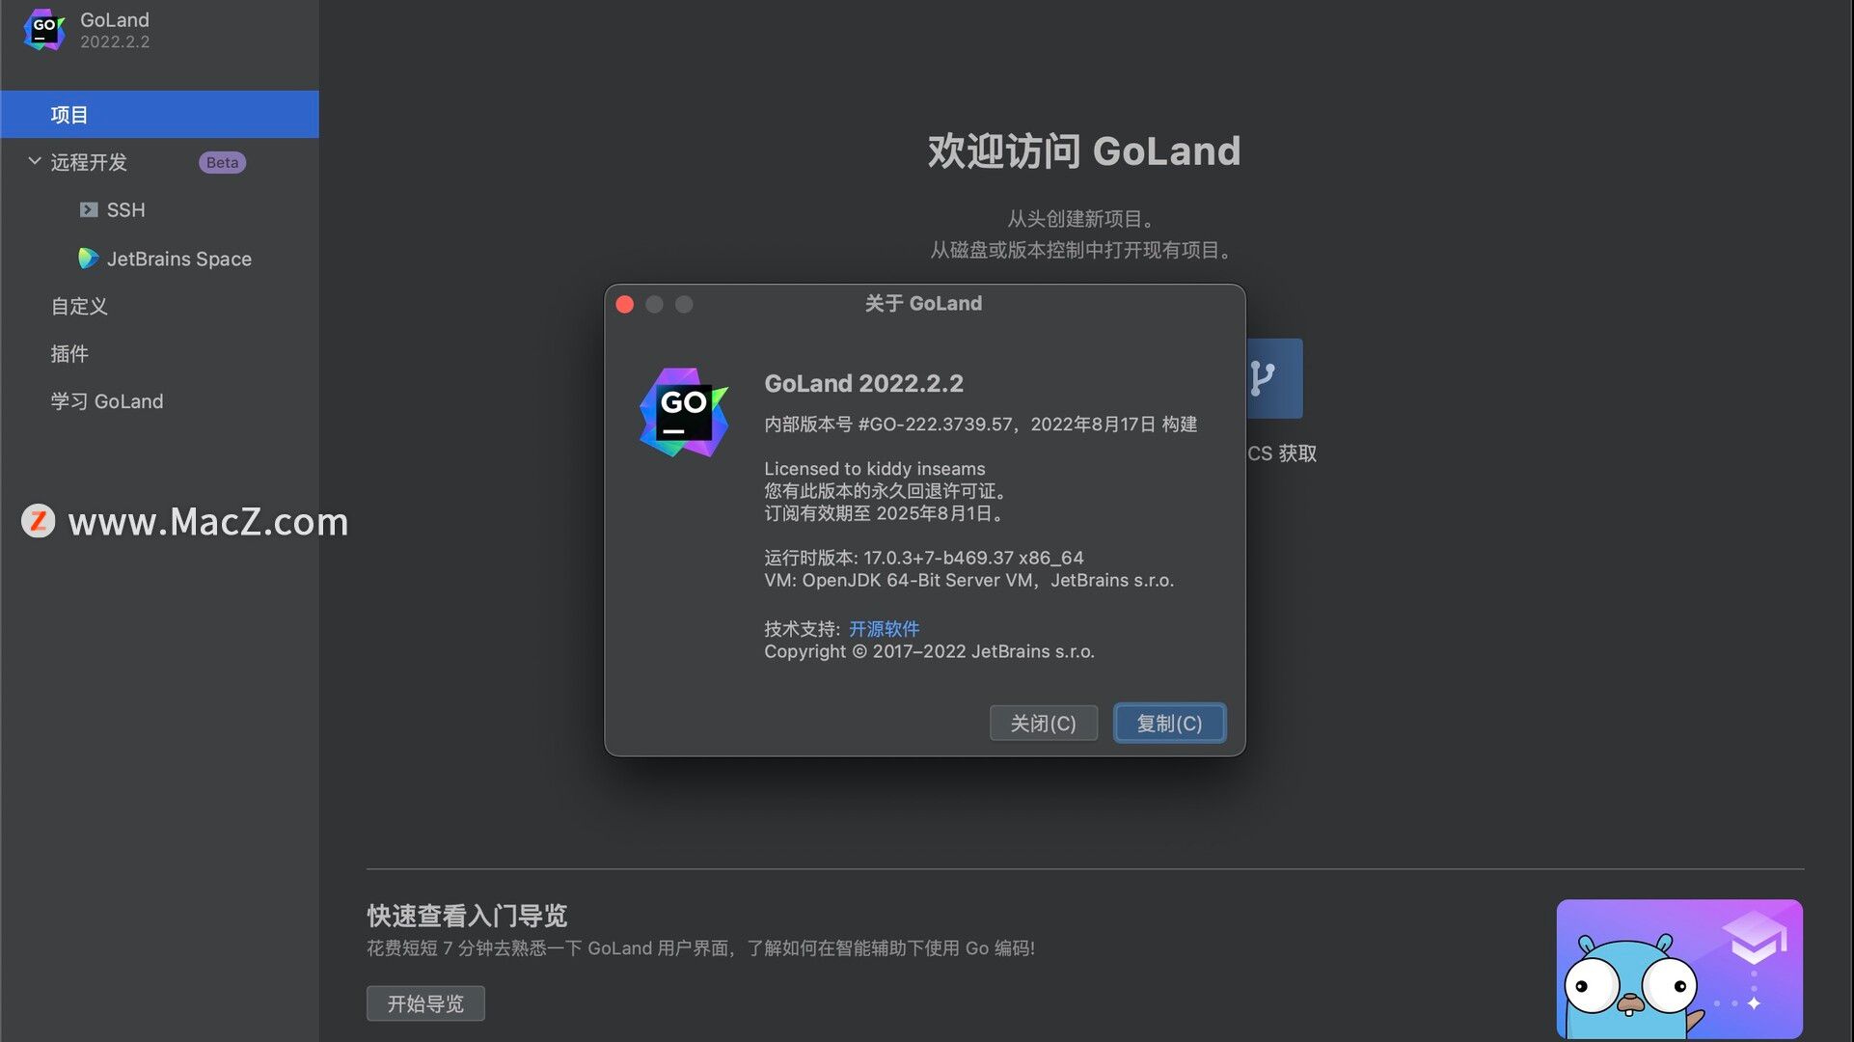This screenshot has width=1854, height=1042.
Task: Open the 学习 GoLand tab
Action: coord(107,400)
